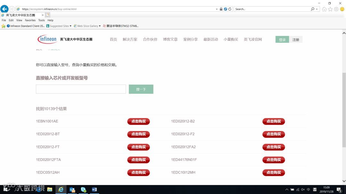This screenshot has width=346, height=194.
Task: Expand the Web Slice Gallery dropdown
Action: coord(100,26)
